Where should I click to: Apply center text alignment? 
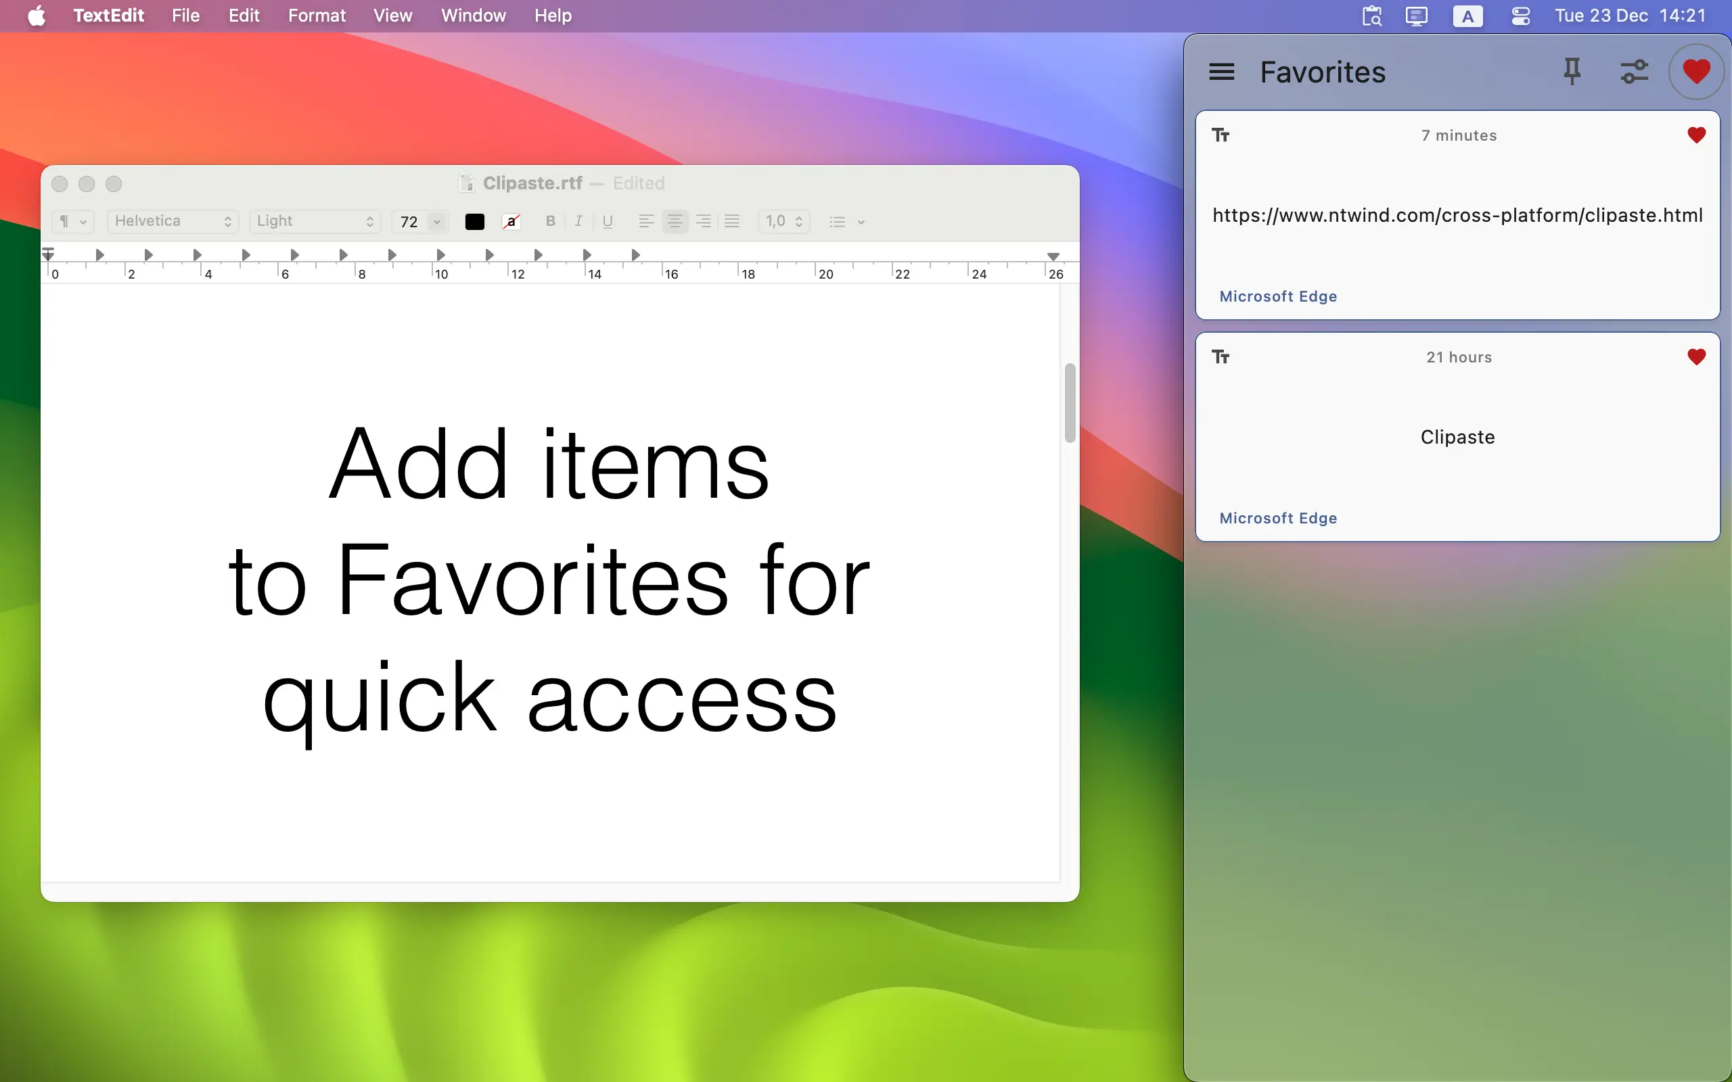point(674,222)
